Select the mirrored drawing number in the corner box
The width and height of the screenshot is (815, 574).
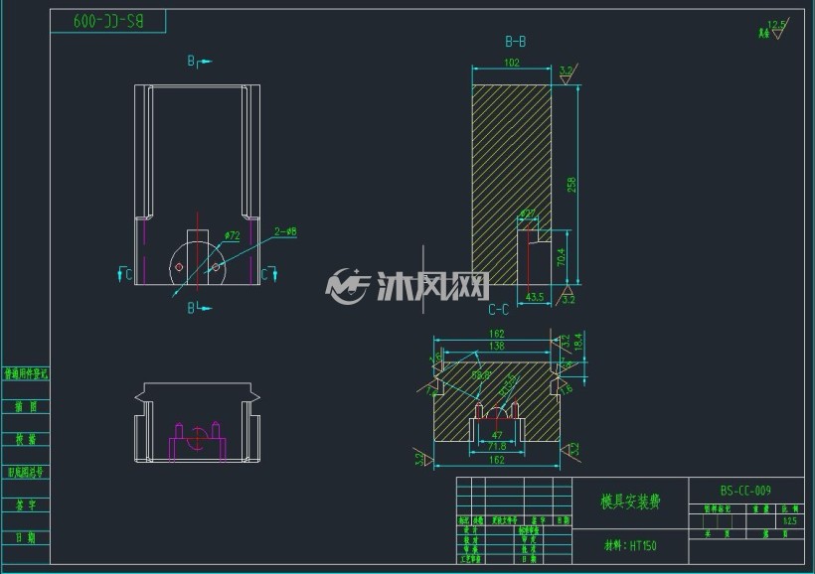(x=108, y=21)
